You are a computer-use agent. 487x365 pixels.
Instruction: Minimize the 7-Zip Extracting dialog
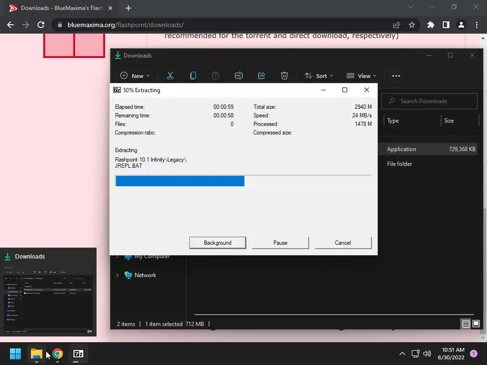(323, 90)
